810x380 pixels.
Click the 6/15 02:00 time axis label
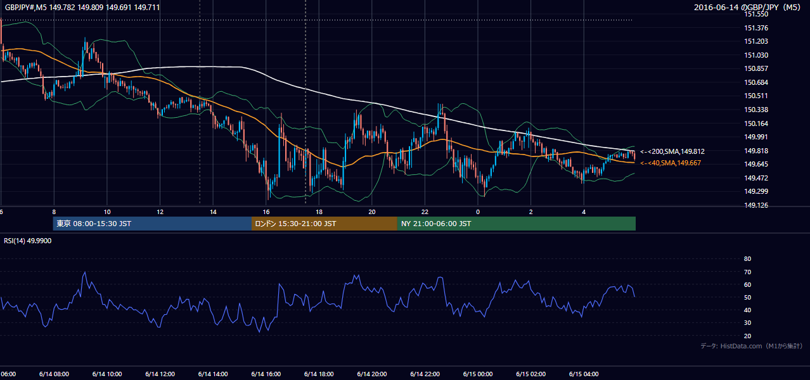tap(530, 374)
